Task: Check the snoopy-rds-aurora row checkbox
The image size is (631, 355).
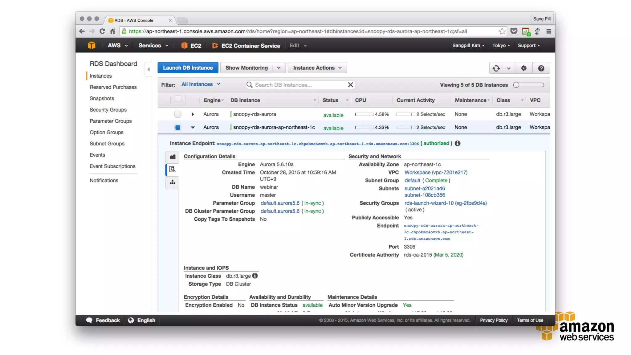Action: coord(178,114)
